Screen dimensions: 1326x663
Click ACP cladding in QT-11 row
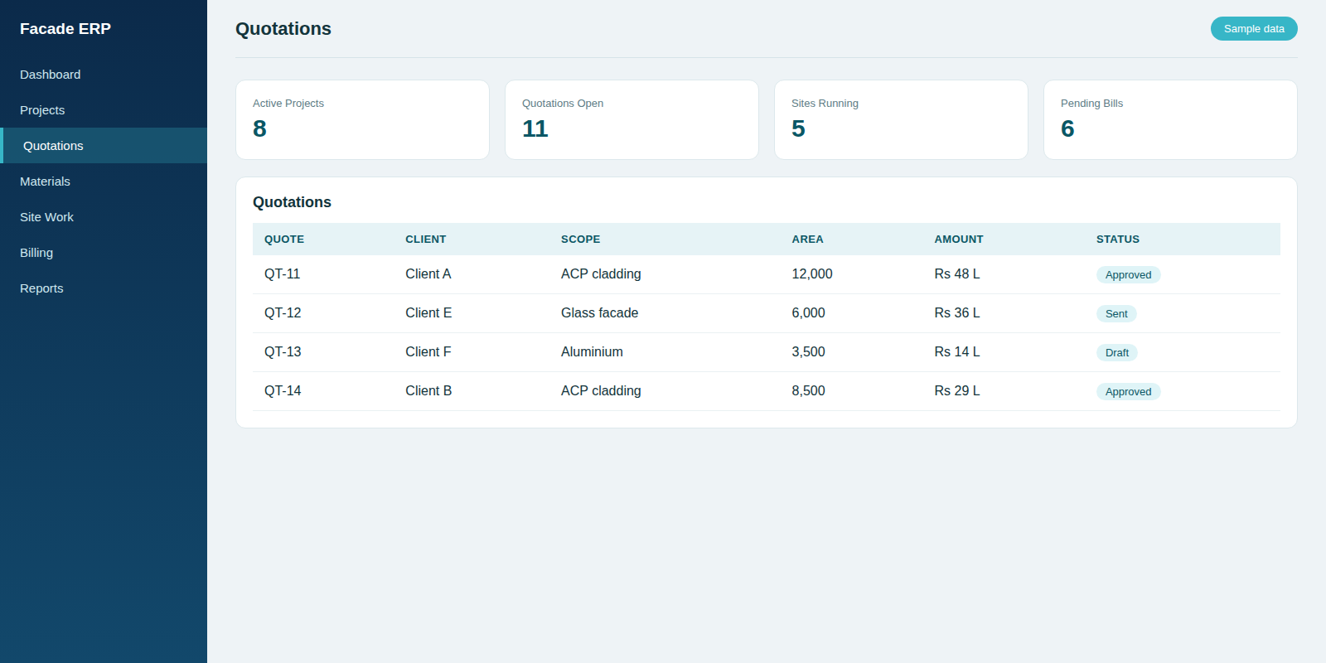click(601, 274)
